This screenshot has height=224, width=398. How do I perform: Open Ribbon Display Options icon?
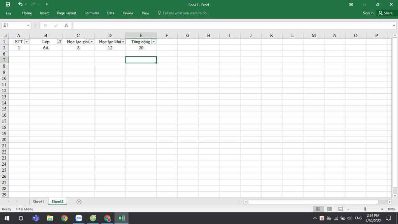click(x=351, y=4)
